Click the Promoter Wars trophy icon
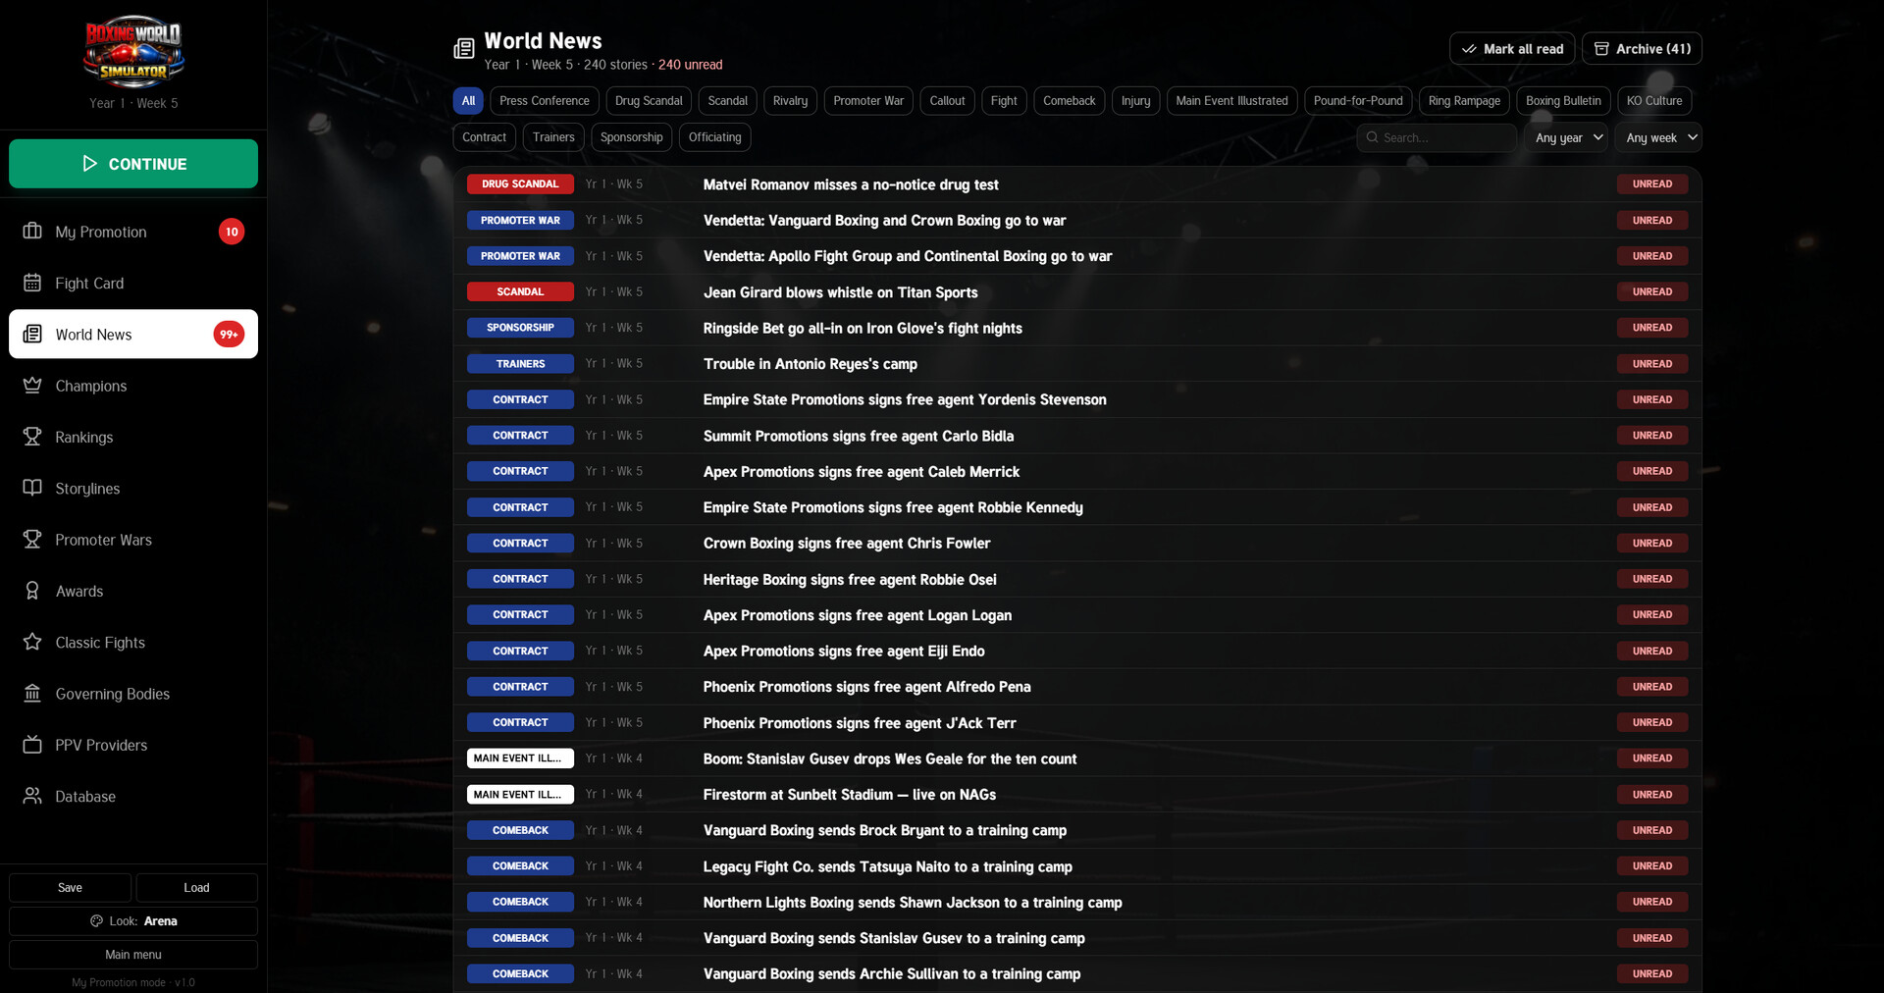This screenshot has width=1884, height=993. (x=32, y=540)
